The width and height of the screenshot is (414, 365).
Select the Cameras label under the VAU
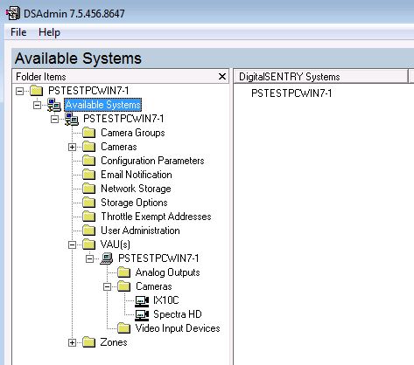(x=154, y=286)
